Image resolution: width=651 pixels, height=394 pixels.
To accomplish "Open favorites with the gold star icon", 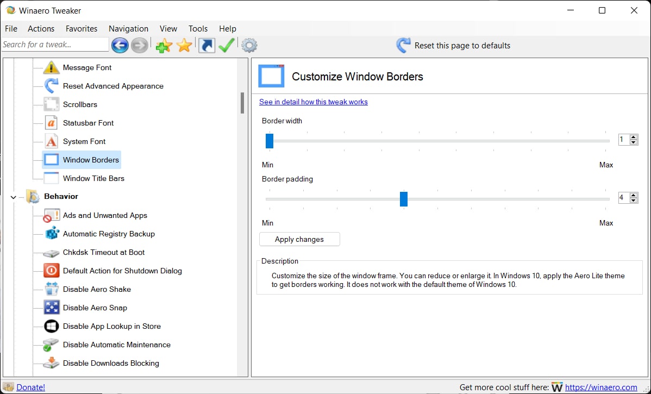I will (x=184, y=45).
